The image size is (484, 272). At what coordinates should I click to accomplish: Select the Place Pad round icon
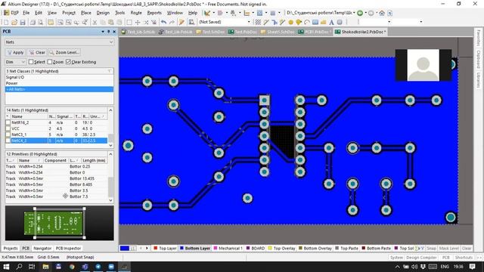pyautogui.click(x=290, y=22)
